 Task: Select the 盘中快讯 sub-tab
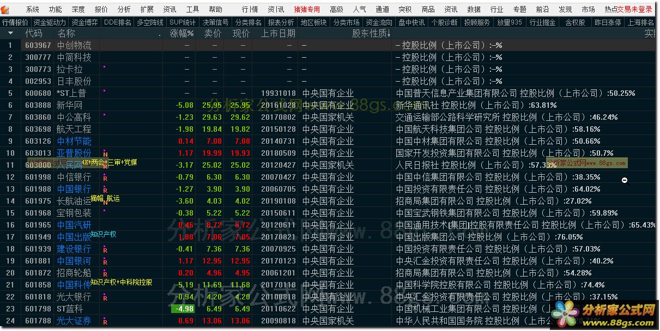pyautogui.click(x=412, y=22)
